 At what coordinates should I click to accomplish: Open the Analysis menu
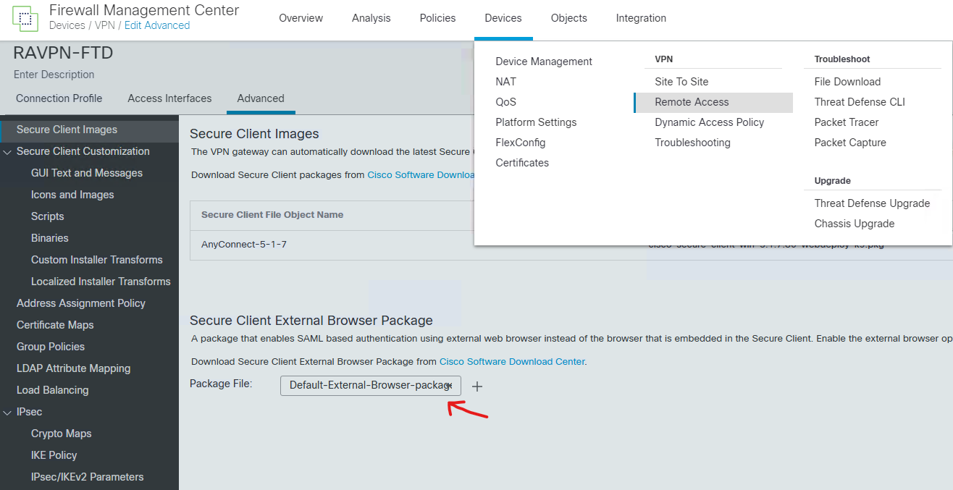(x=371, y=18)
